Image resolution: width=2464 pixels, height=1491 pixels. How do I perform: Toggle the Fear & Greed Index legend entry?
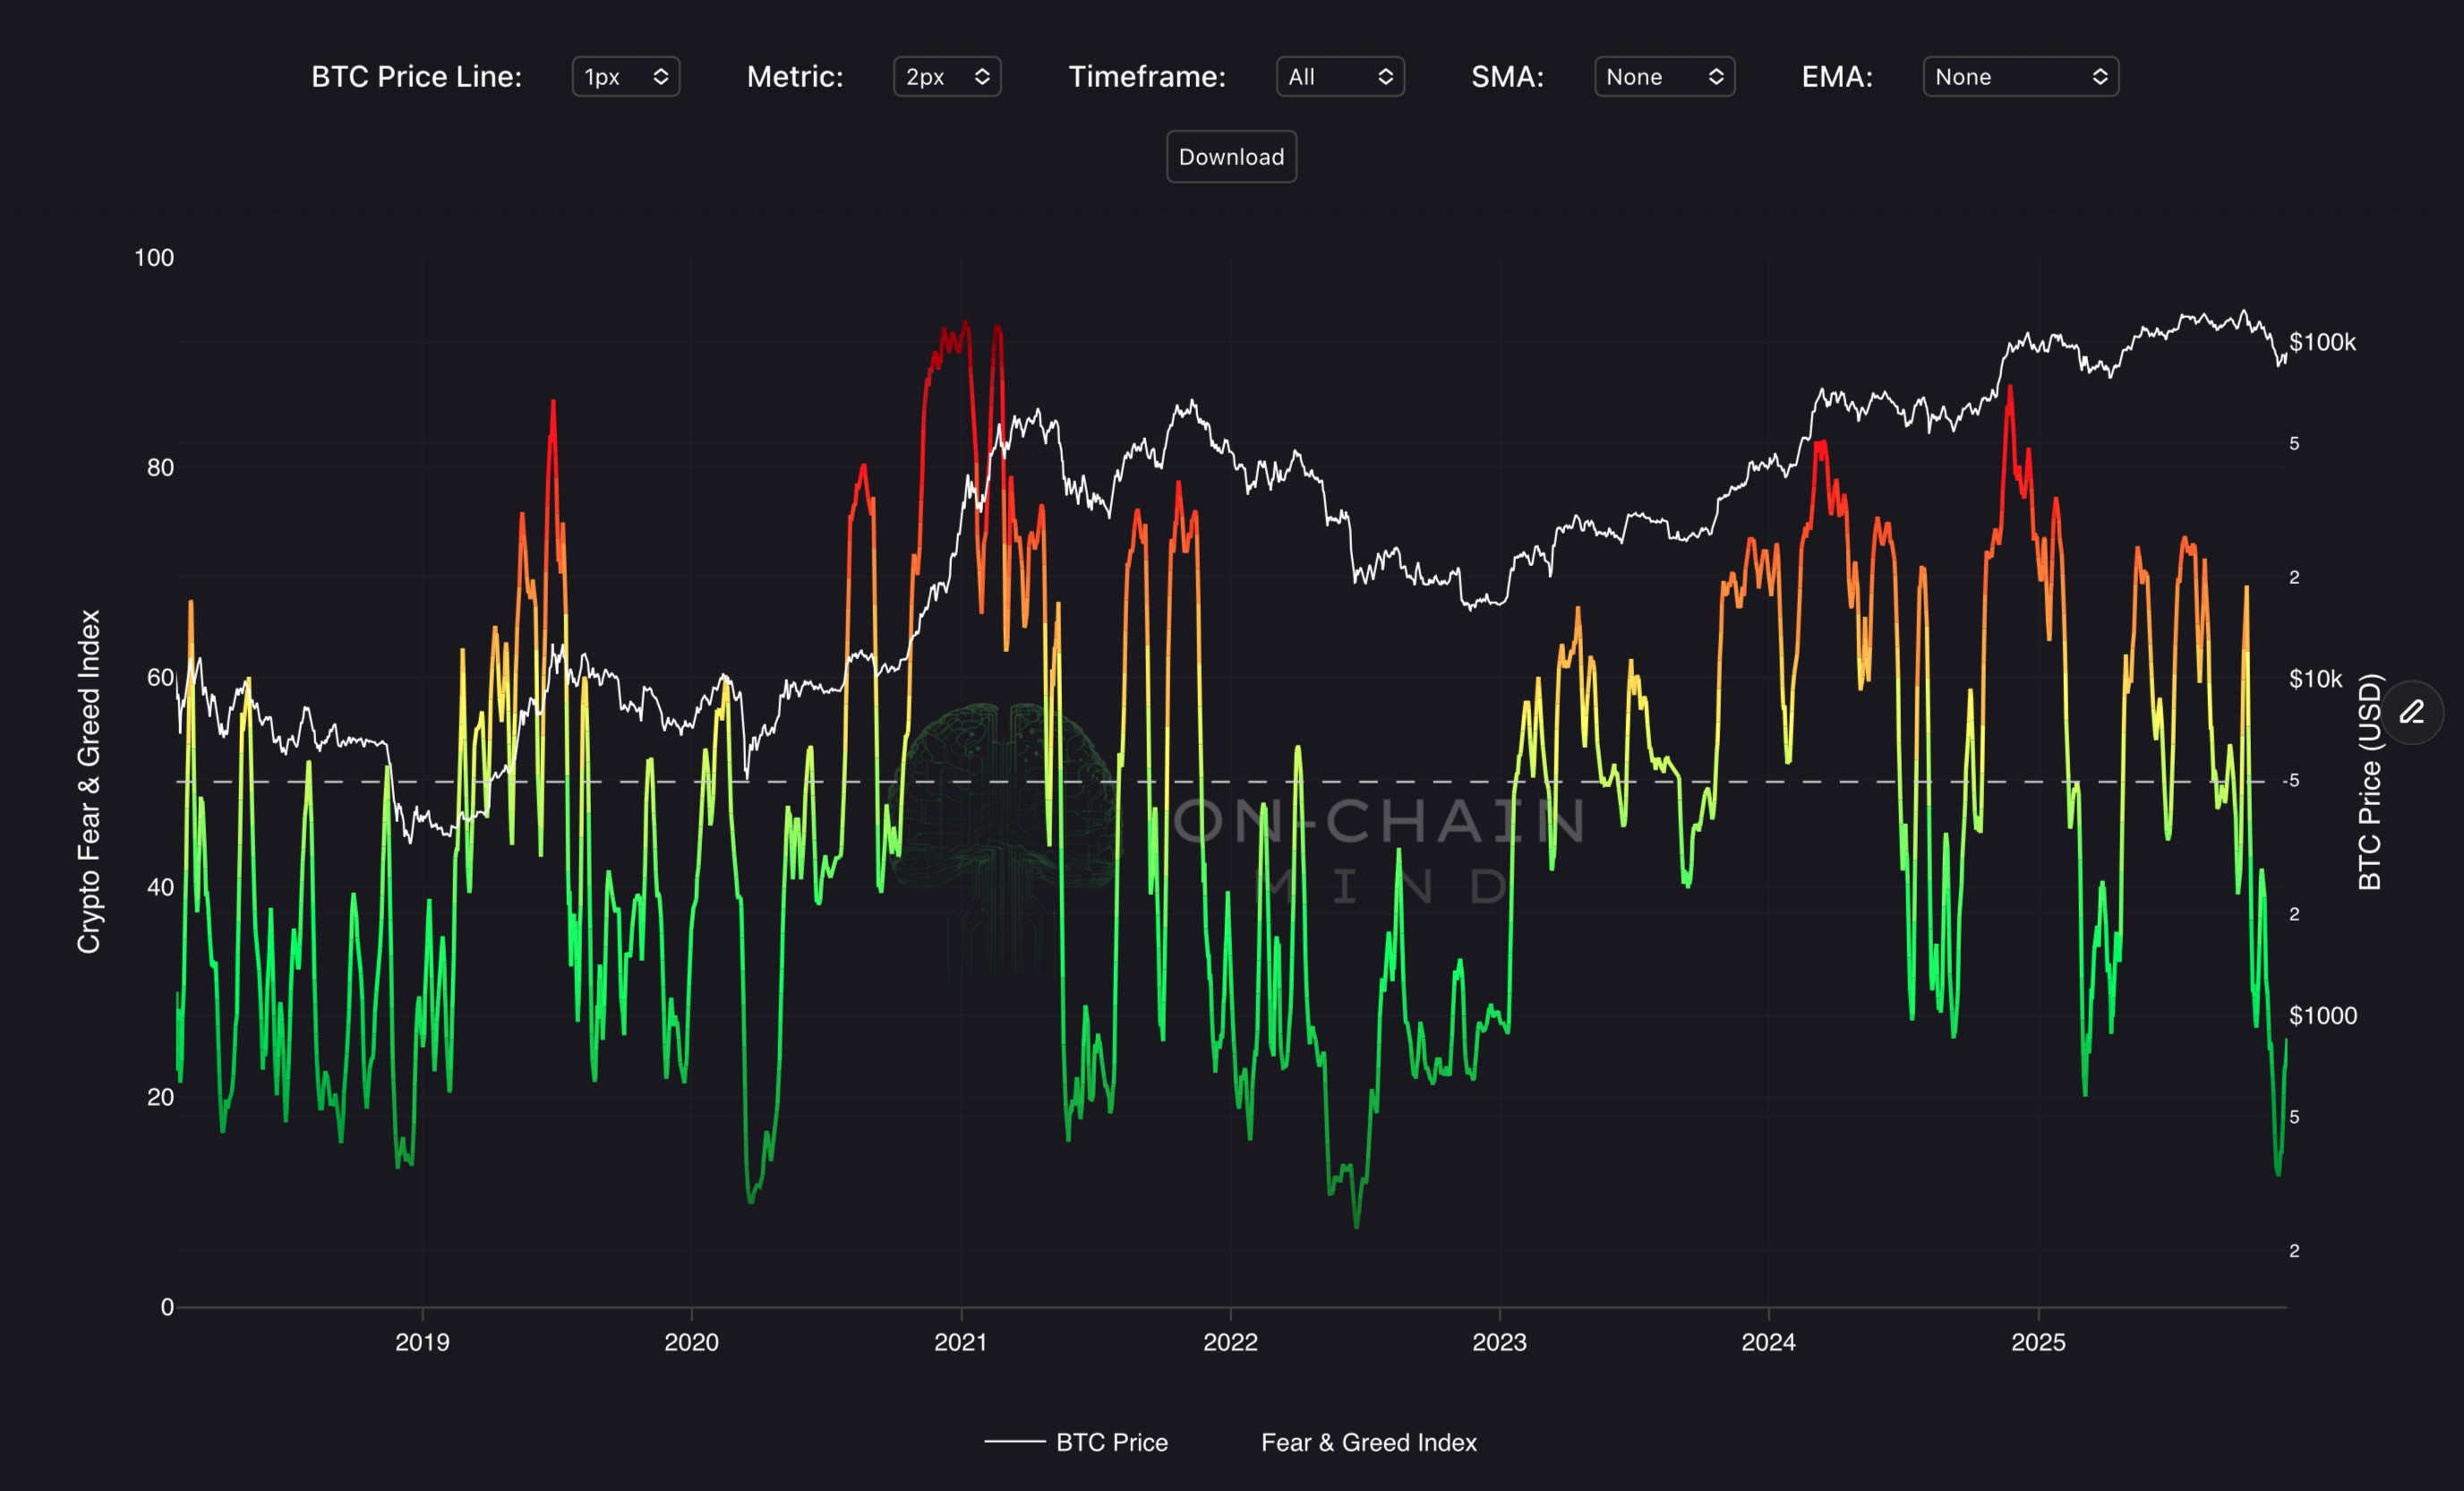(x=1368, y=1442)
